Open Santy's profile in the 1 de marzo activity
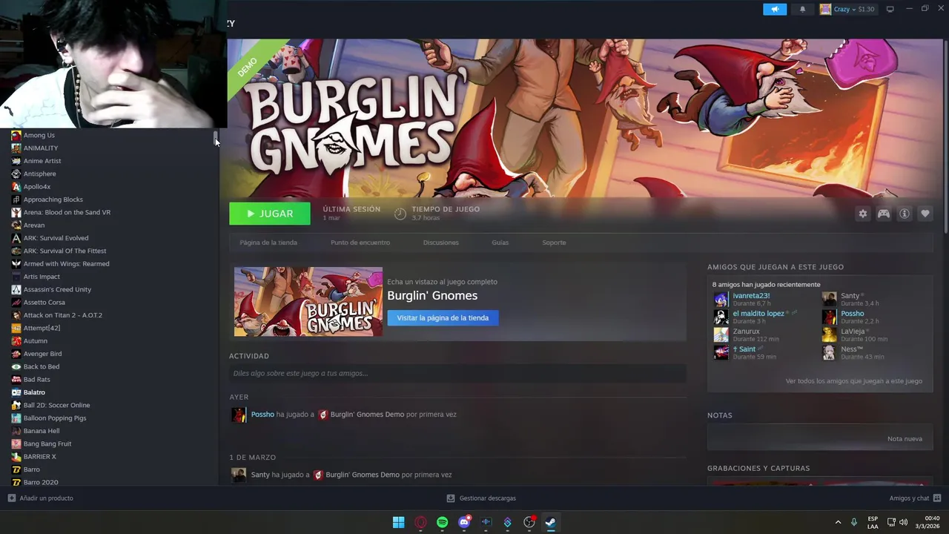The height and width of the screenshot is (534, 949). (x=260, y=475)
